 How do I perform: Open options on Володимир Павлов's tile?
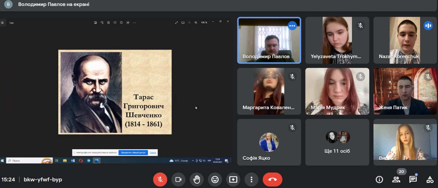point(292,26)
